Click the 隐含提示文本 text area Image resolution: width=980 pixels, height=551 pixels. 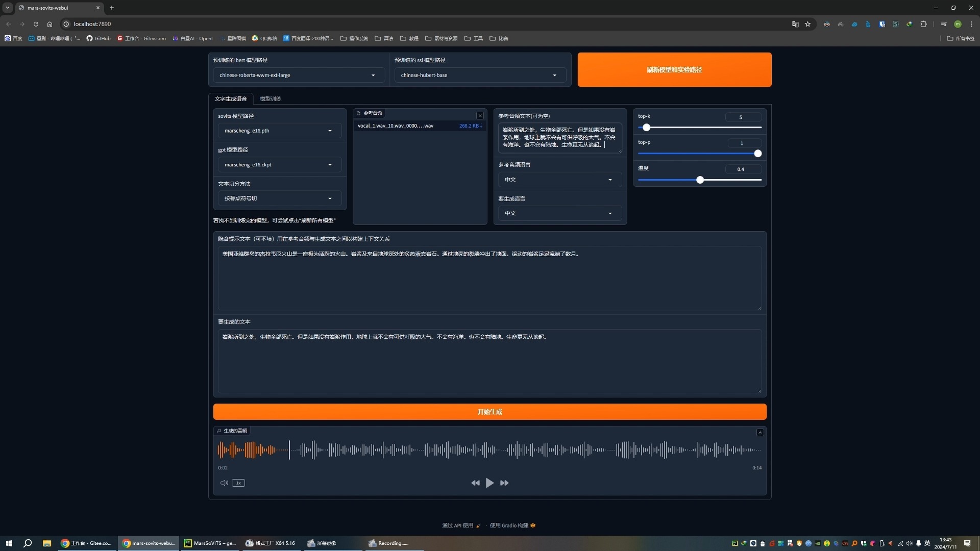(x=489, y=278)
